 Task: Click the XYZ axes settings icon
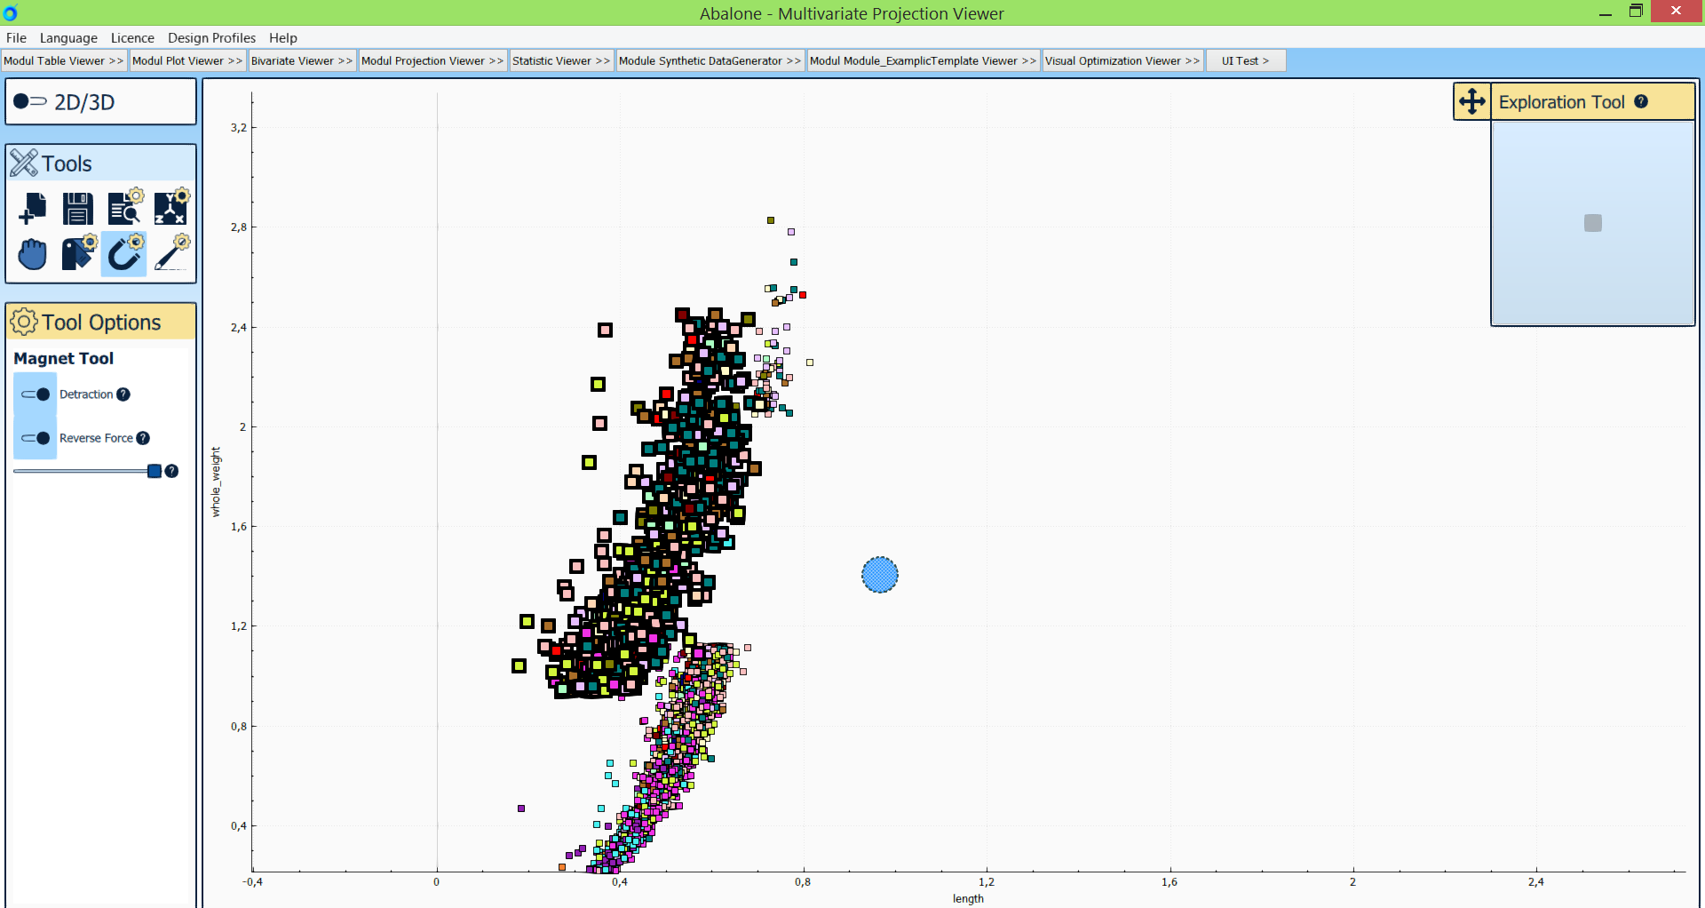pos(170,208)
